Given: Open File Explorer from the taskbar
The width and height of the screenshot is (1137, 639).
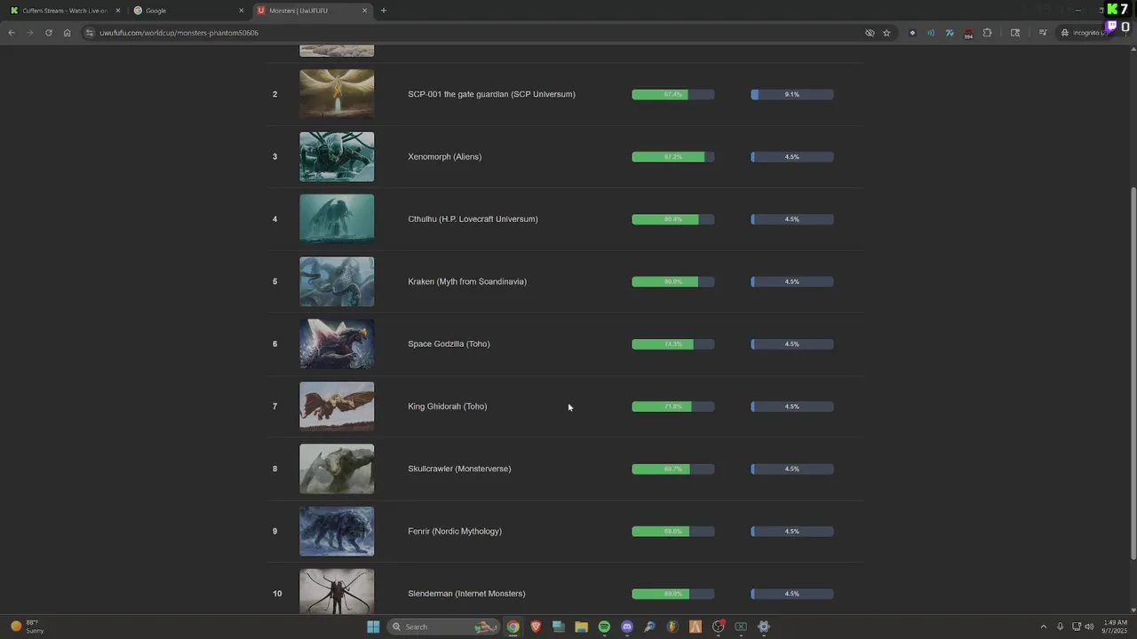Looking at the screenshot, I should click(x=581, y=627).
